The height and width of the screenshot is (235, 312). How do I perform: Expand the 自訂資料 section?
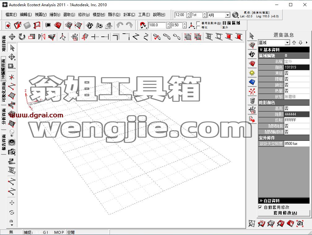[x=284, y=201]
